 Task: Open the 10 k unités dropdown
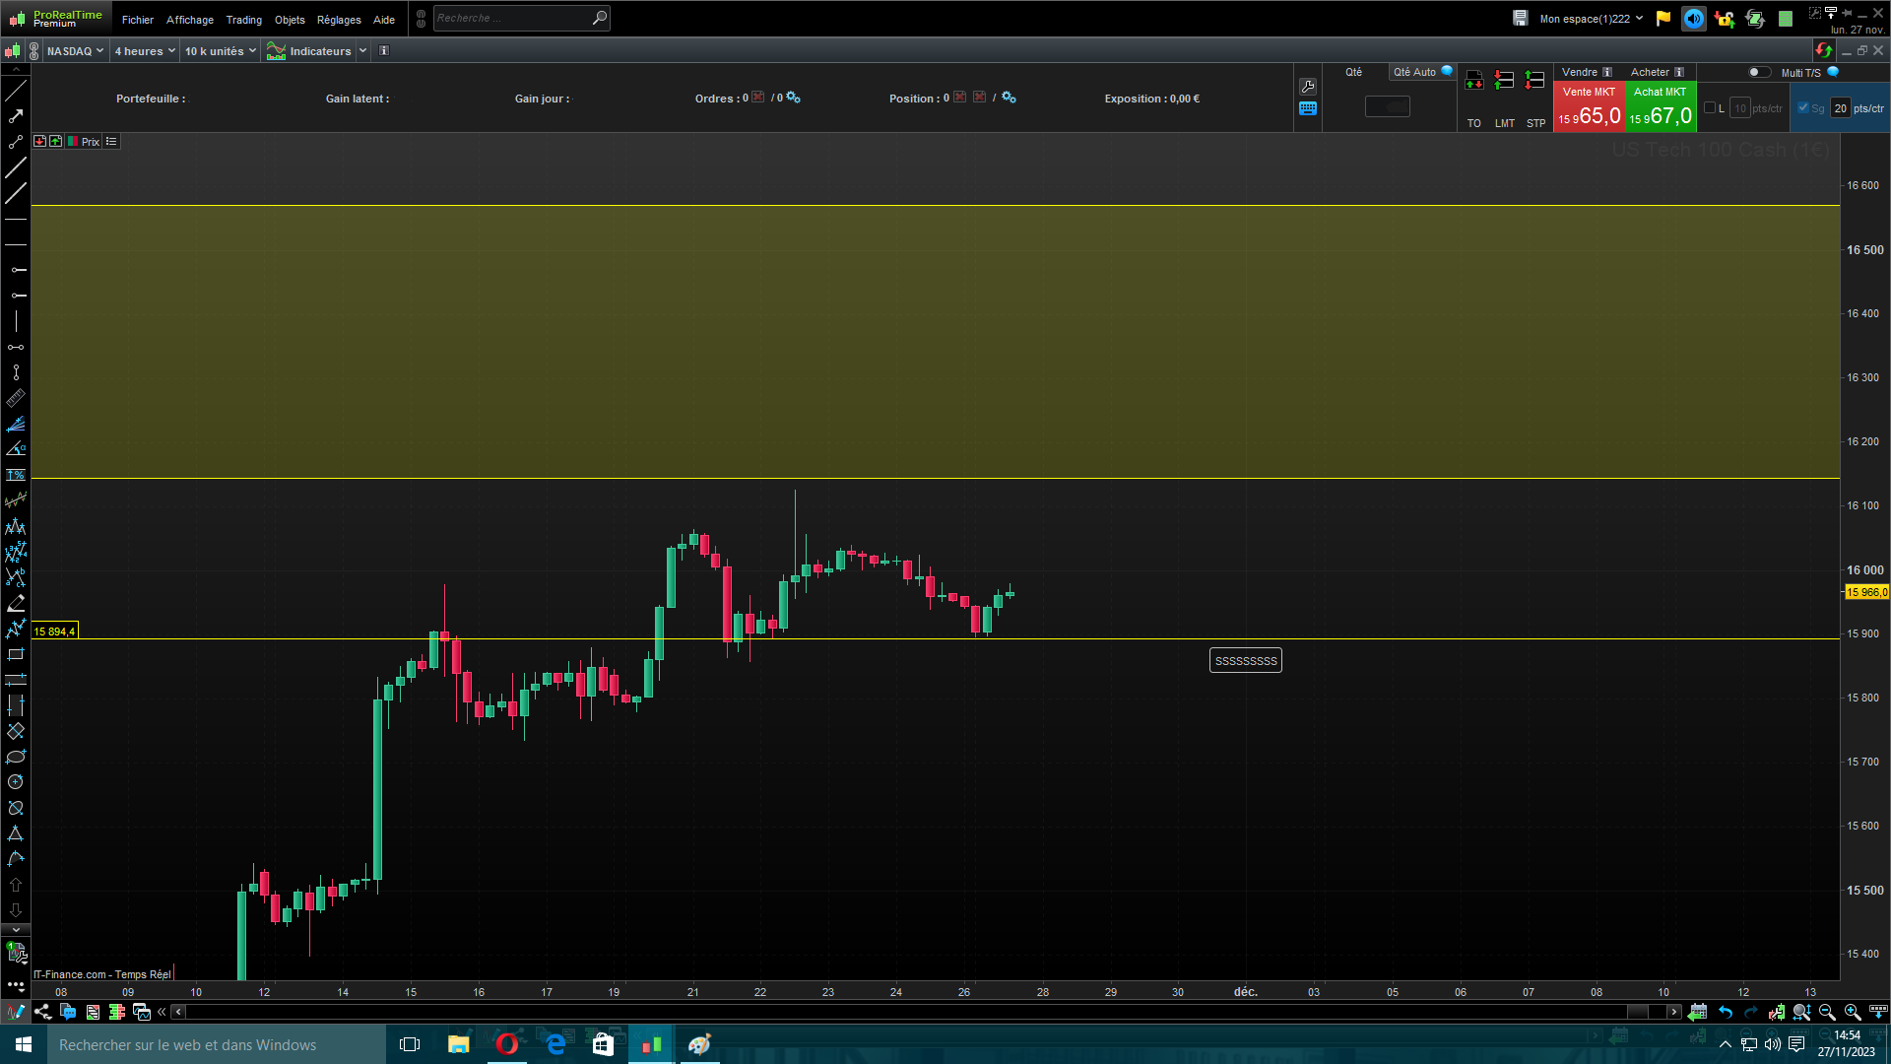220,51
